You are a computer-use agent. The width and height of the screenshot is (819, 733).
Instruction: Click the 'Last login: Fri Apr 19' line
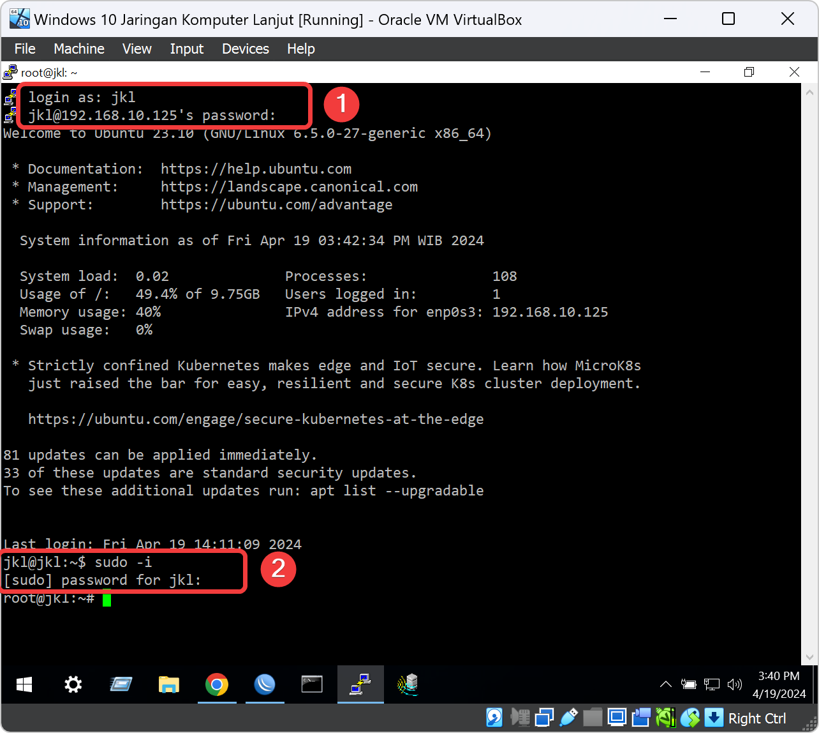(x=152, y=545)
